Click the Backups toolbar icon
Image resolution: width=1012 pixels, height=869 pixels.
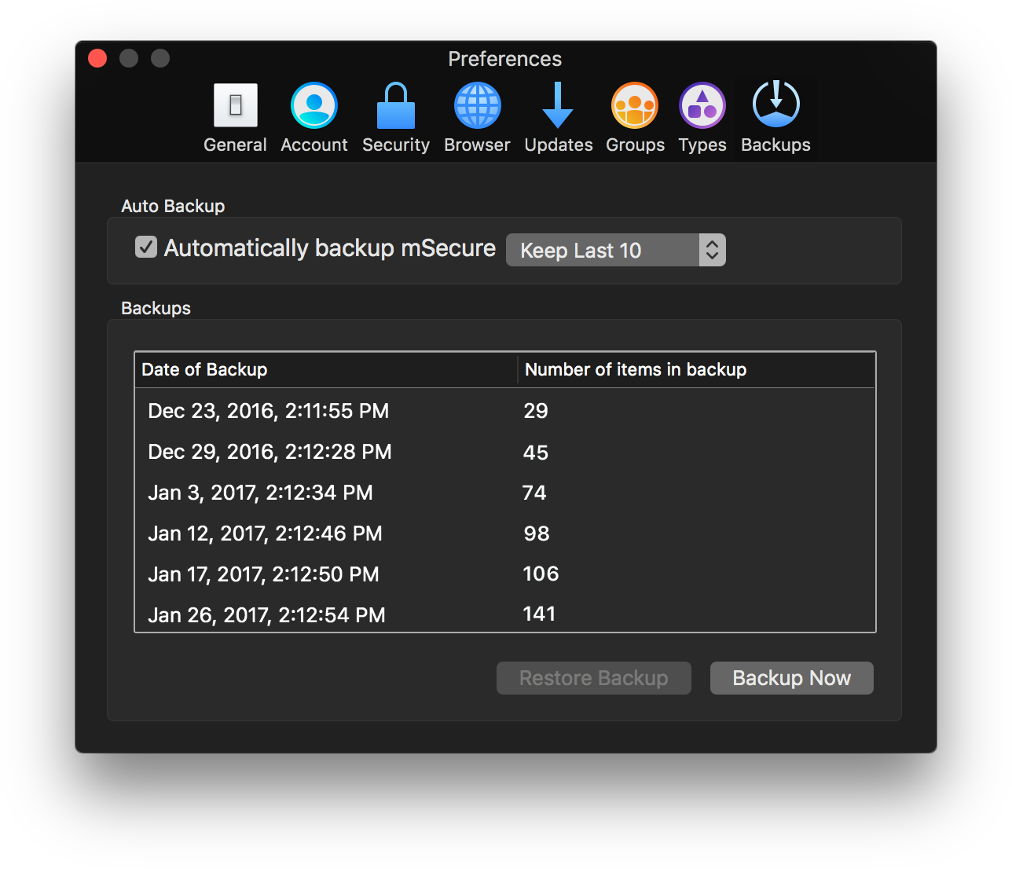[x=775, y=105]
